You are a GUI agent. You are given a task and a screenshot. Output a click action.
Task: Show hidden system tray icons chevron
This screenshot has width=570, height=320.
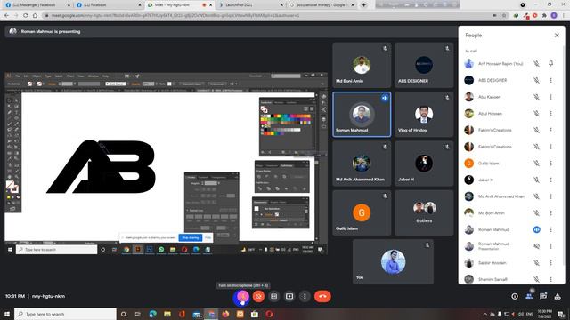pos(485,314)
